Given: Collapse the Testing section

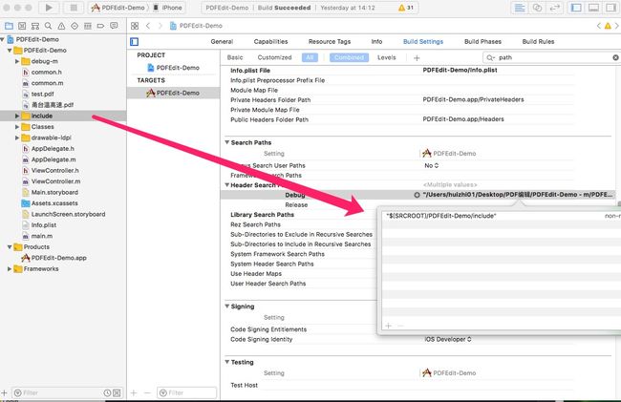Looking at the screenshot, I should (227, 362).
